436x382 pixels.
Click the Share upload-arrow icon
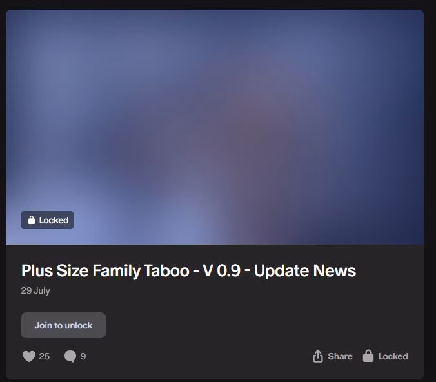coord(318,356)
